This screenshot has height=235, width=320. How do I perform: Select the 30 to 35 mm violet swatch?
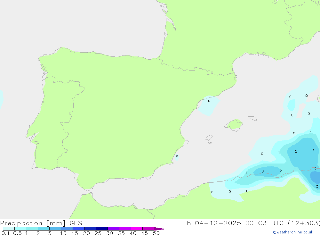[113, 229]
